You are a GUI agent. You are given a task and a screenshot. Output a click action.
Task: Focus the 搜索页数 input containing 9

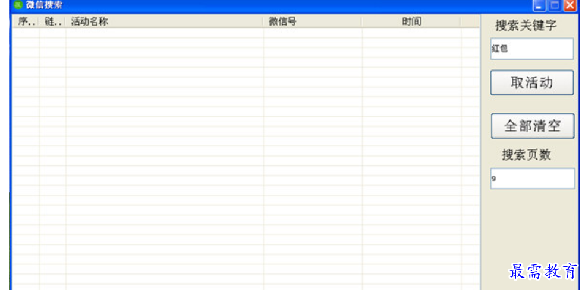[x=533, y=179]
